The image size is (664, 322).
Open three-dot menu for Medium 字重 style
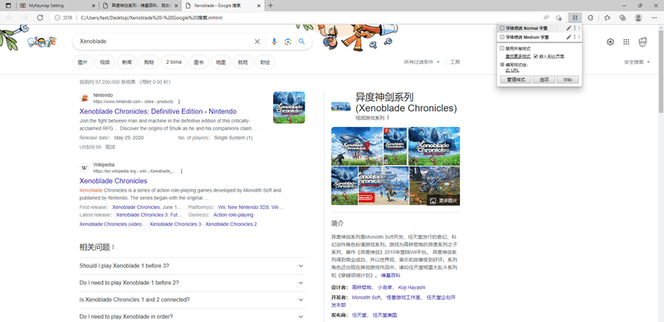[x=574, y=37]
